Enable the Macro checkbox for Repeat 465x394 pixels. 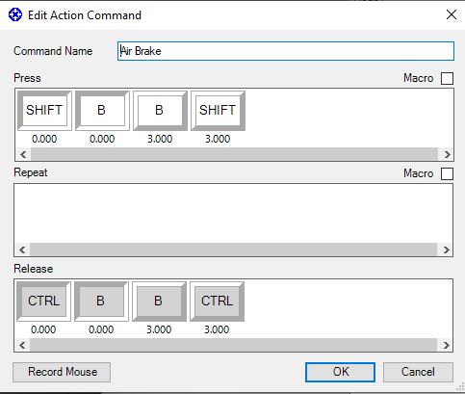[x=447, y=173]
